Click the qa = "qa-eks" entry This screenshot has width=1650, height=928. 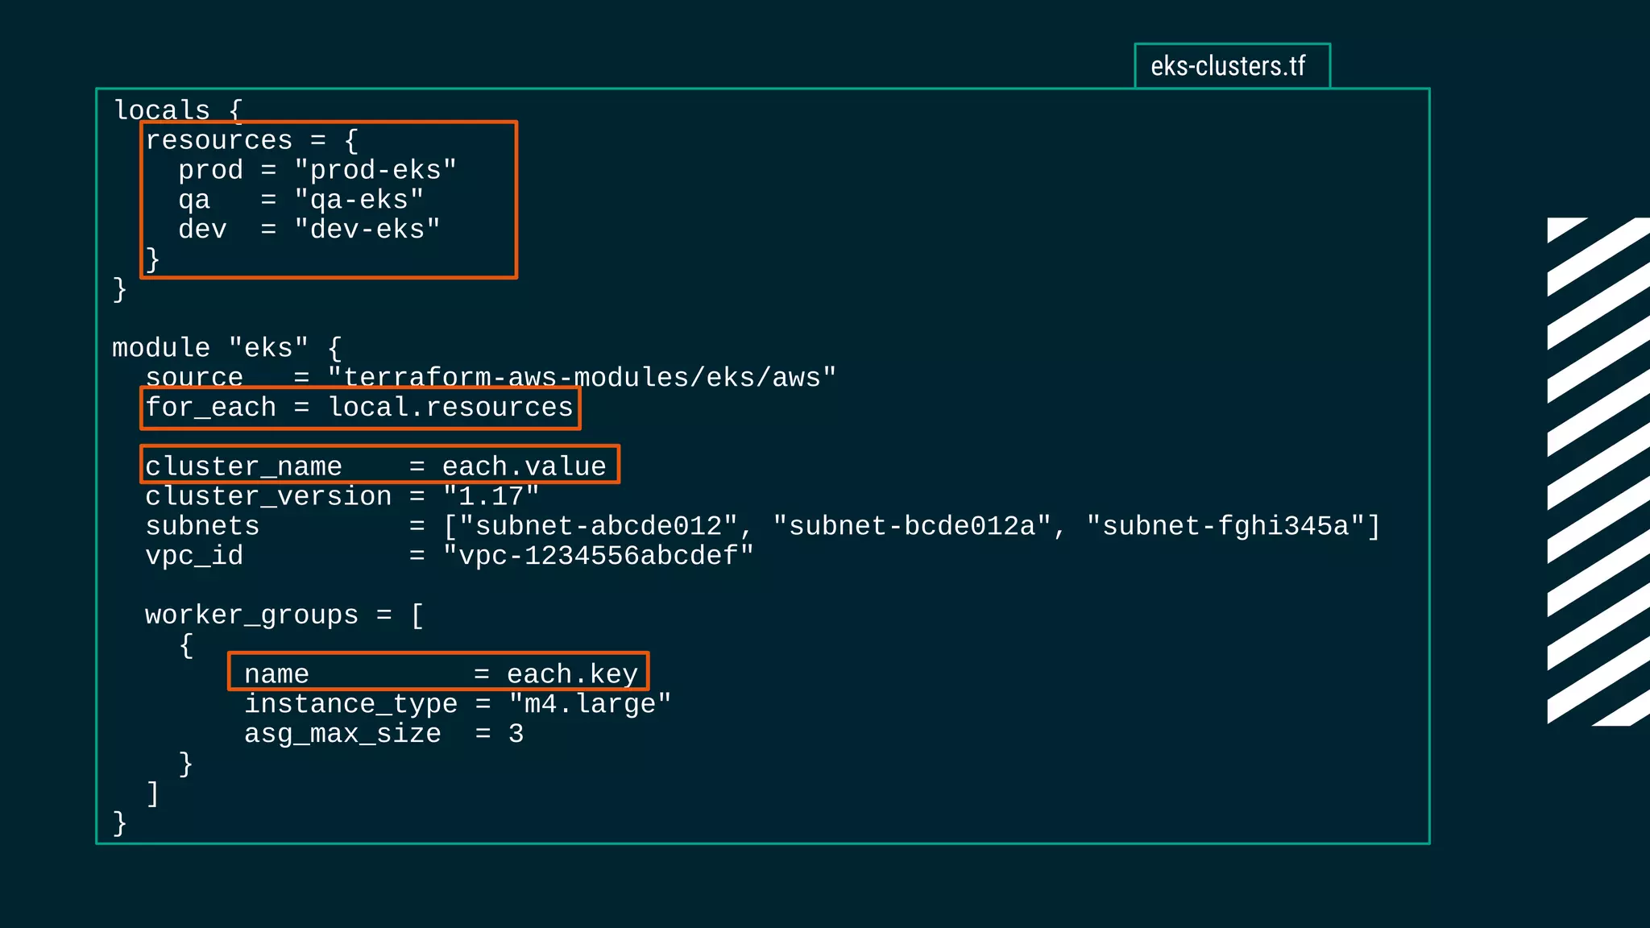(x=301, y=200)
